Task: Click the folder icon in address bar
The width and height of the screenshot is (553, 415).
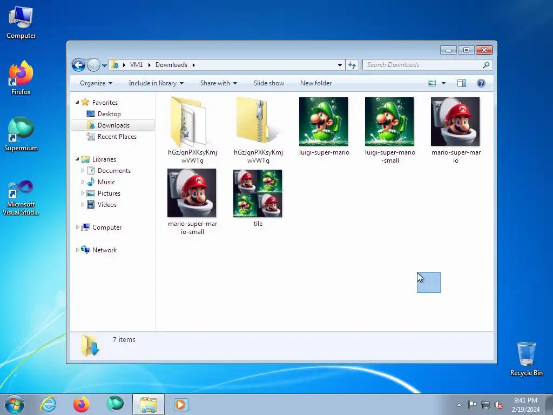Action: pyautogui.click(x=114, y=65)
